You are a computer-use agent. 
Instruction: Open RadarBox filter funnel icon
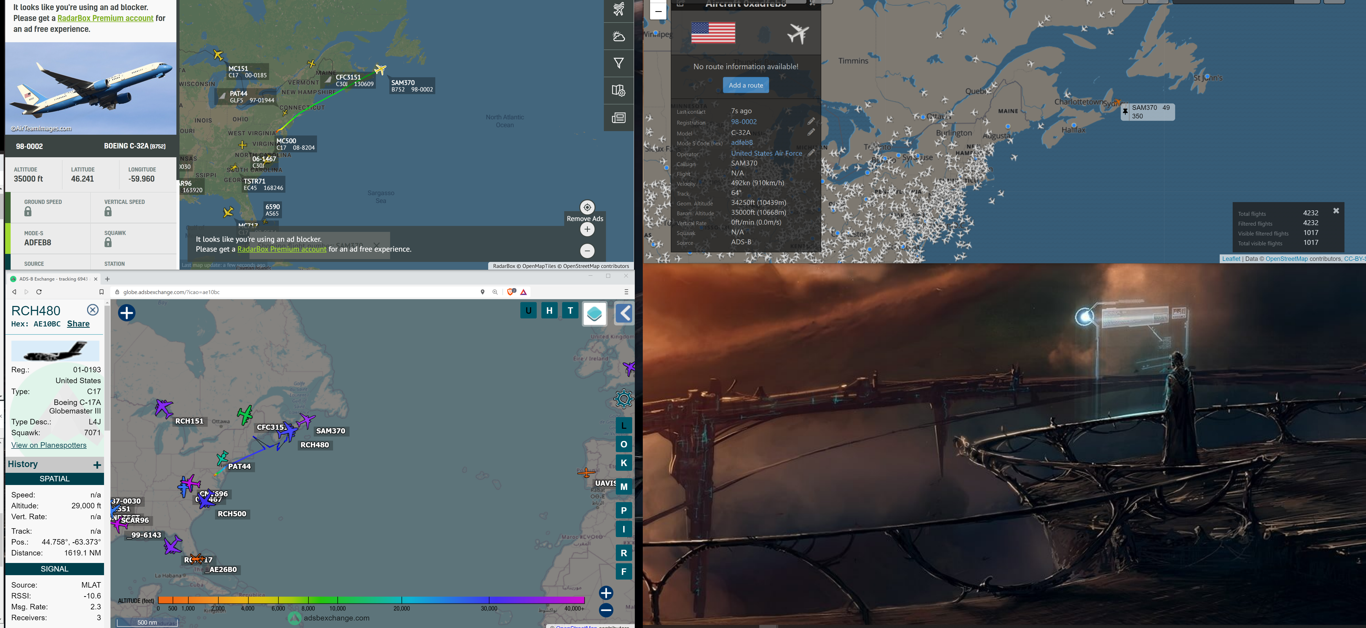click(618, 63)
